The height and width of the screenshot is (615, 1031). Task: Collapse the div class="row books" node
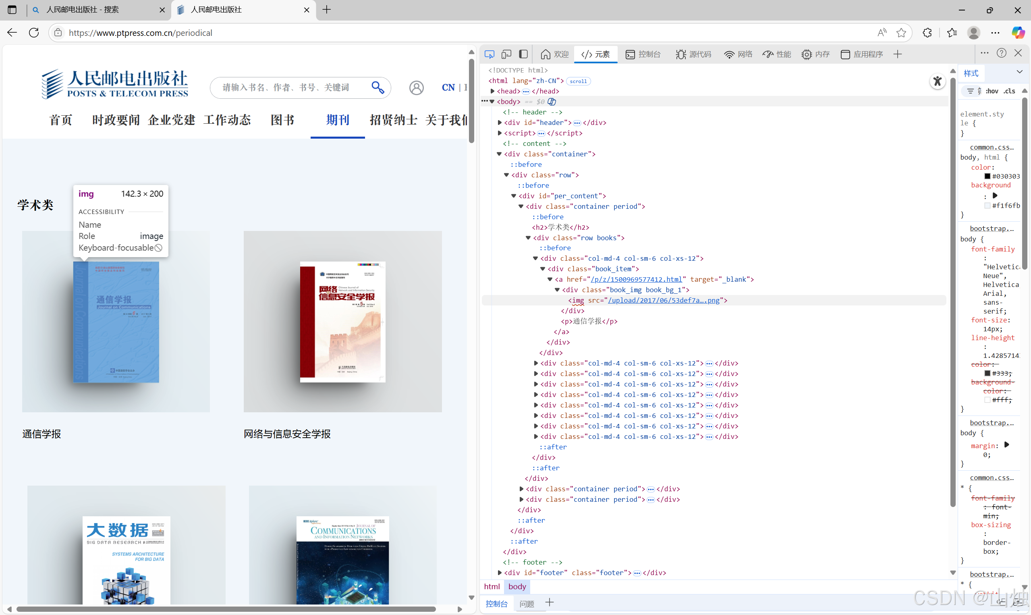(528, 238)
